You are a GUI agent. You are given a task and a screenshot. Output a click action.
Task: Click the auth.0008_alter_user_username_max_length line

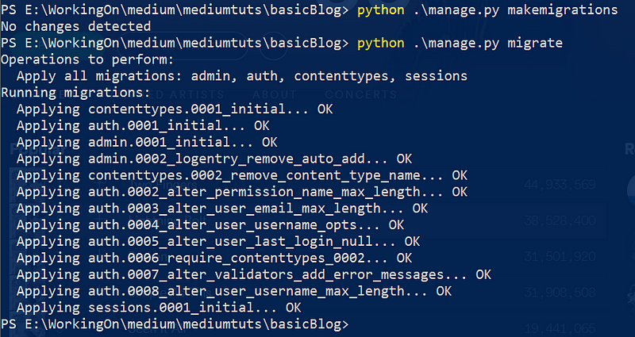coord(234,291)
